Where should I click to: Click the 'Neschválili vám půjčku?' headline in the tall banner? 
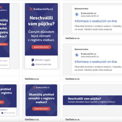(x=41, y=21)
